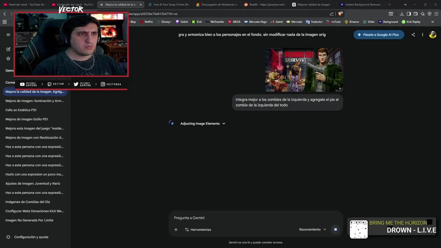Open the browser downloads icon
This screenshot has height=248, width=441.
pyautogui.click(x=402, y=14)
